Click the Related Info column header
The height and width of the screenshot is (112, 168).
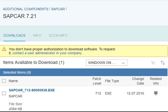(156, 81)
